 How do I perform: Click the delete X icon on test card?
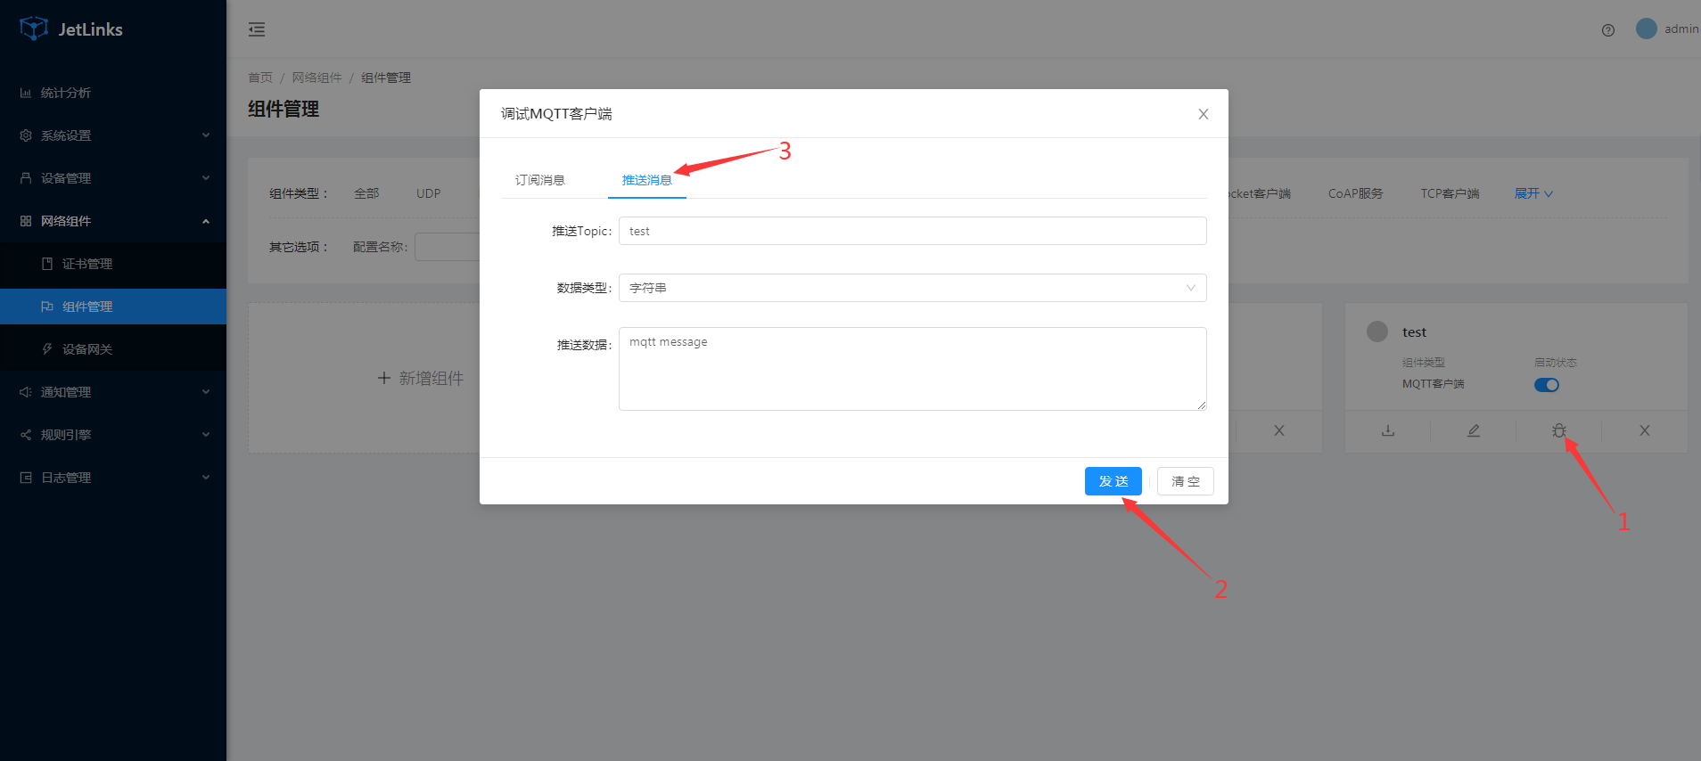coord(1645,430)
